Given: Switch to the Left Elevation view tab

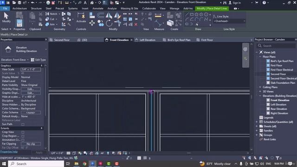Looking at the screenshot, I should coord(148,40).
